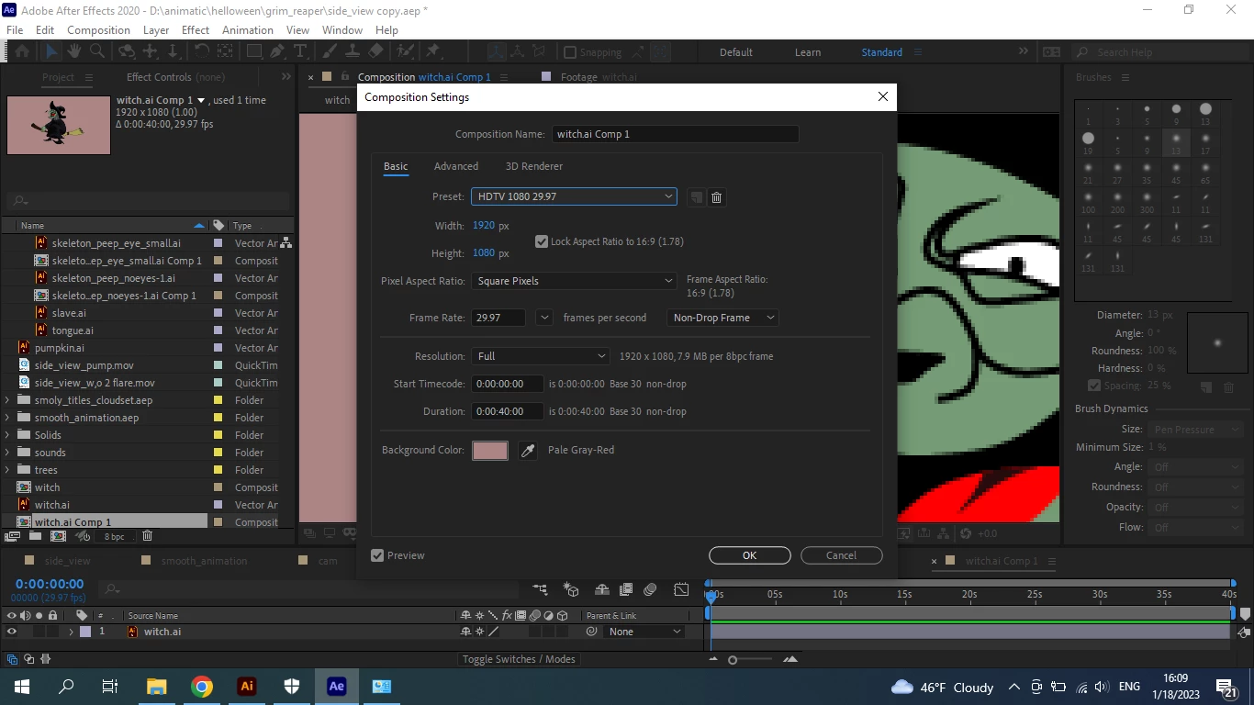Toggle the Preview checkbox

[x=377, y=555]
